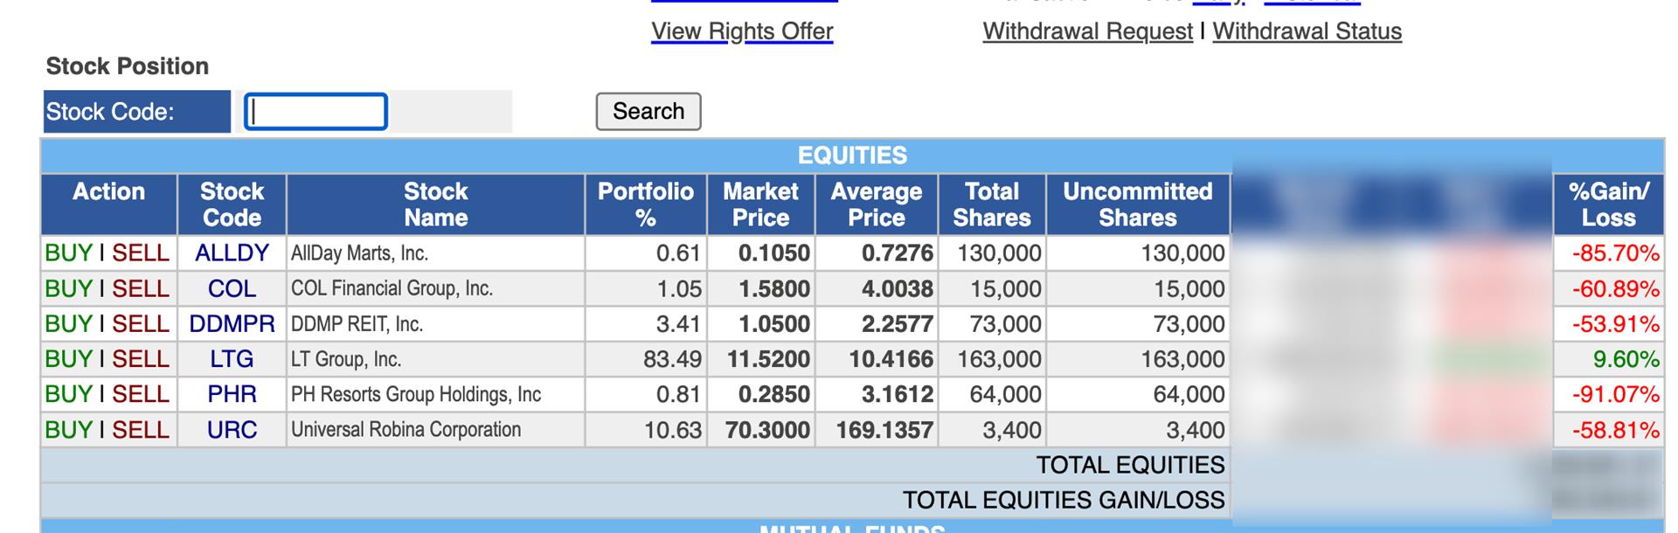Select PH Resorts Group Holdings, Inc cell
The image size is (1678, 533).
(435, 394)
